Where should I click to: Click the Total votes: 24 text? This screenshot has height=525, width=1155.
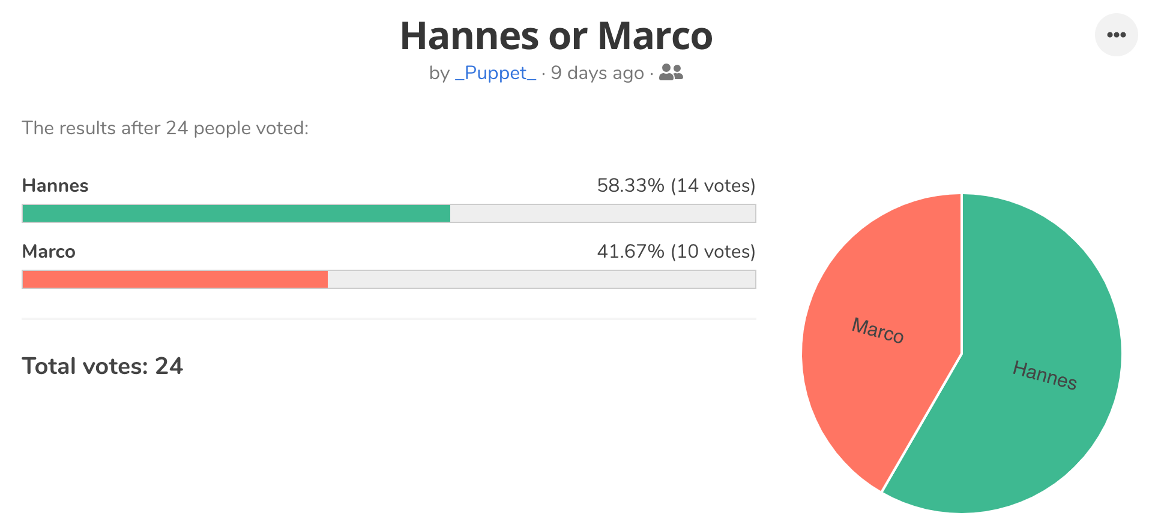pos(103,366)
